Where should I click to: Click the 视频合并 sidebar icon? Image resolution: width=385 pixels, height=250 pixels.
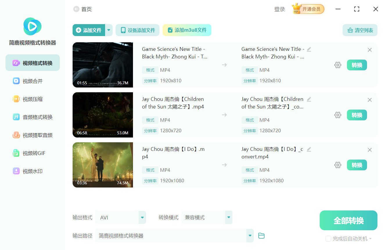[x=16, y=81]
